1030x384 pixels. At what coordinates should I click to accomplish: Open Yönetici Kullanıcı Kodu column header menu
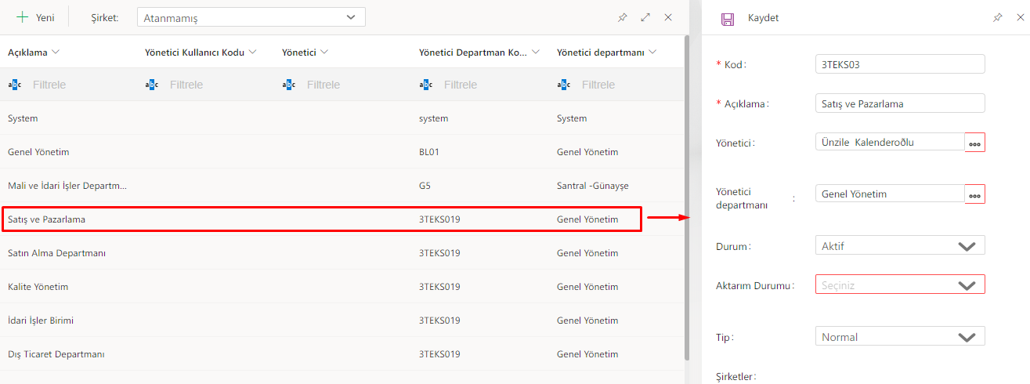[251, 53]
